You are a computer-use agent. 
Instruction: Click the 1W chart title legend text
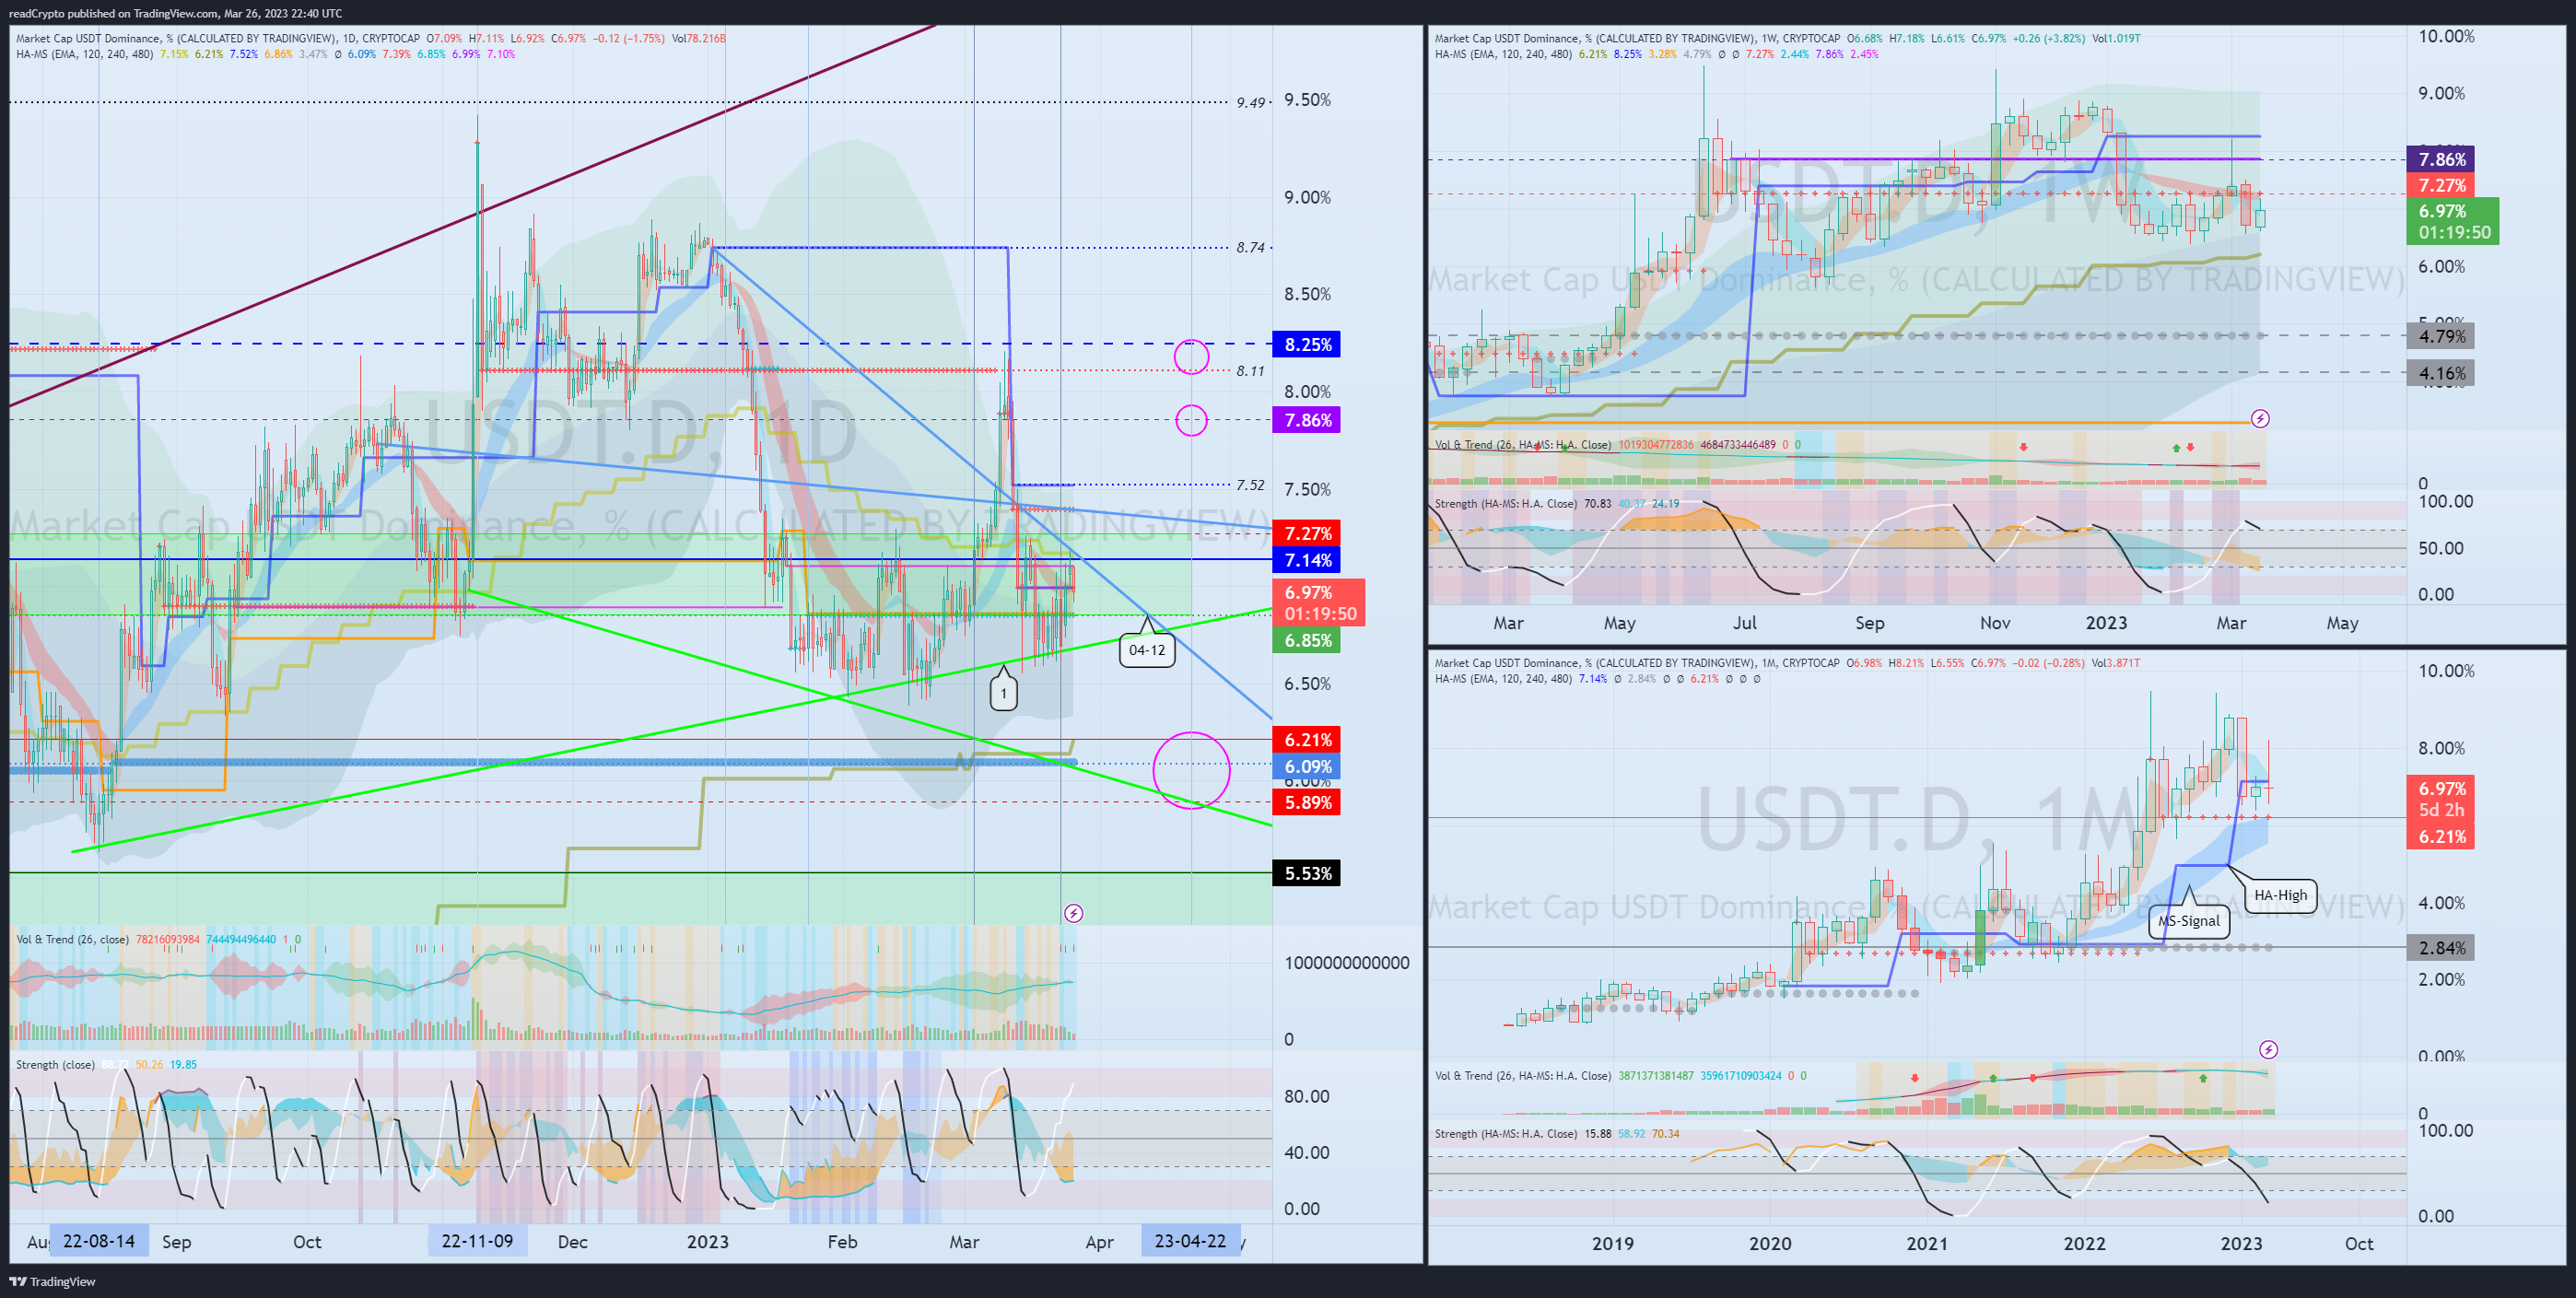tap(1787, 39)
